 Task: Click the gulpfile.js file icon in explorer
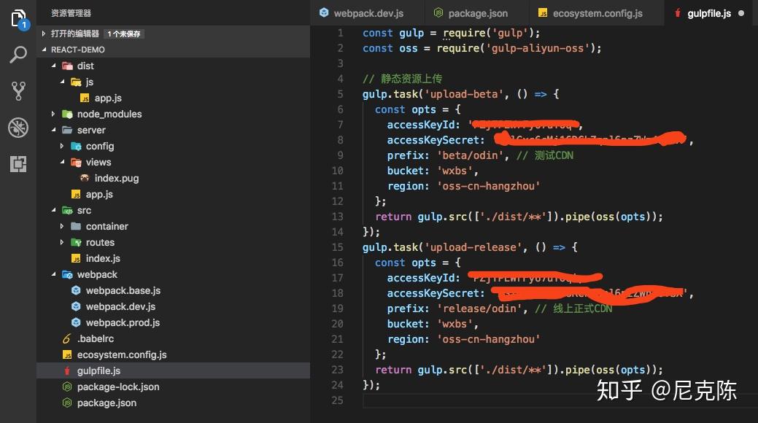67,371
